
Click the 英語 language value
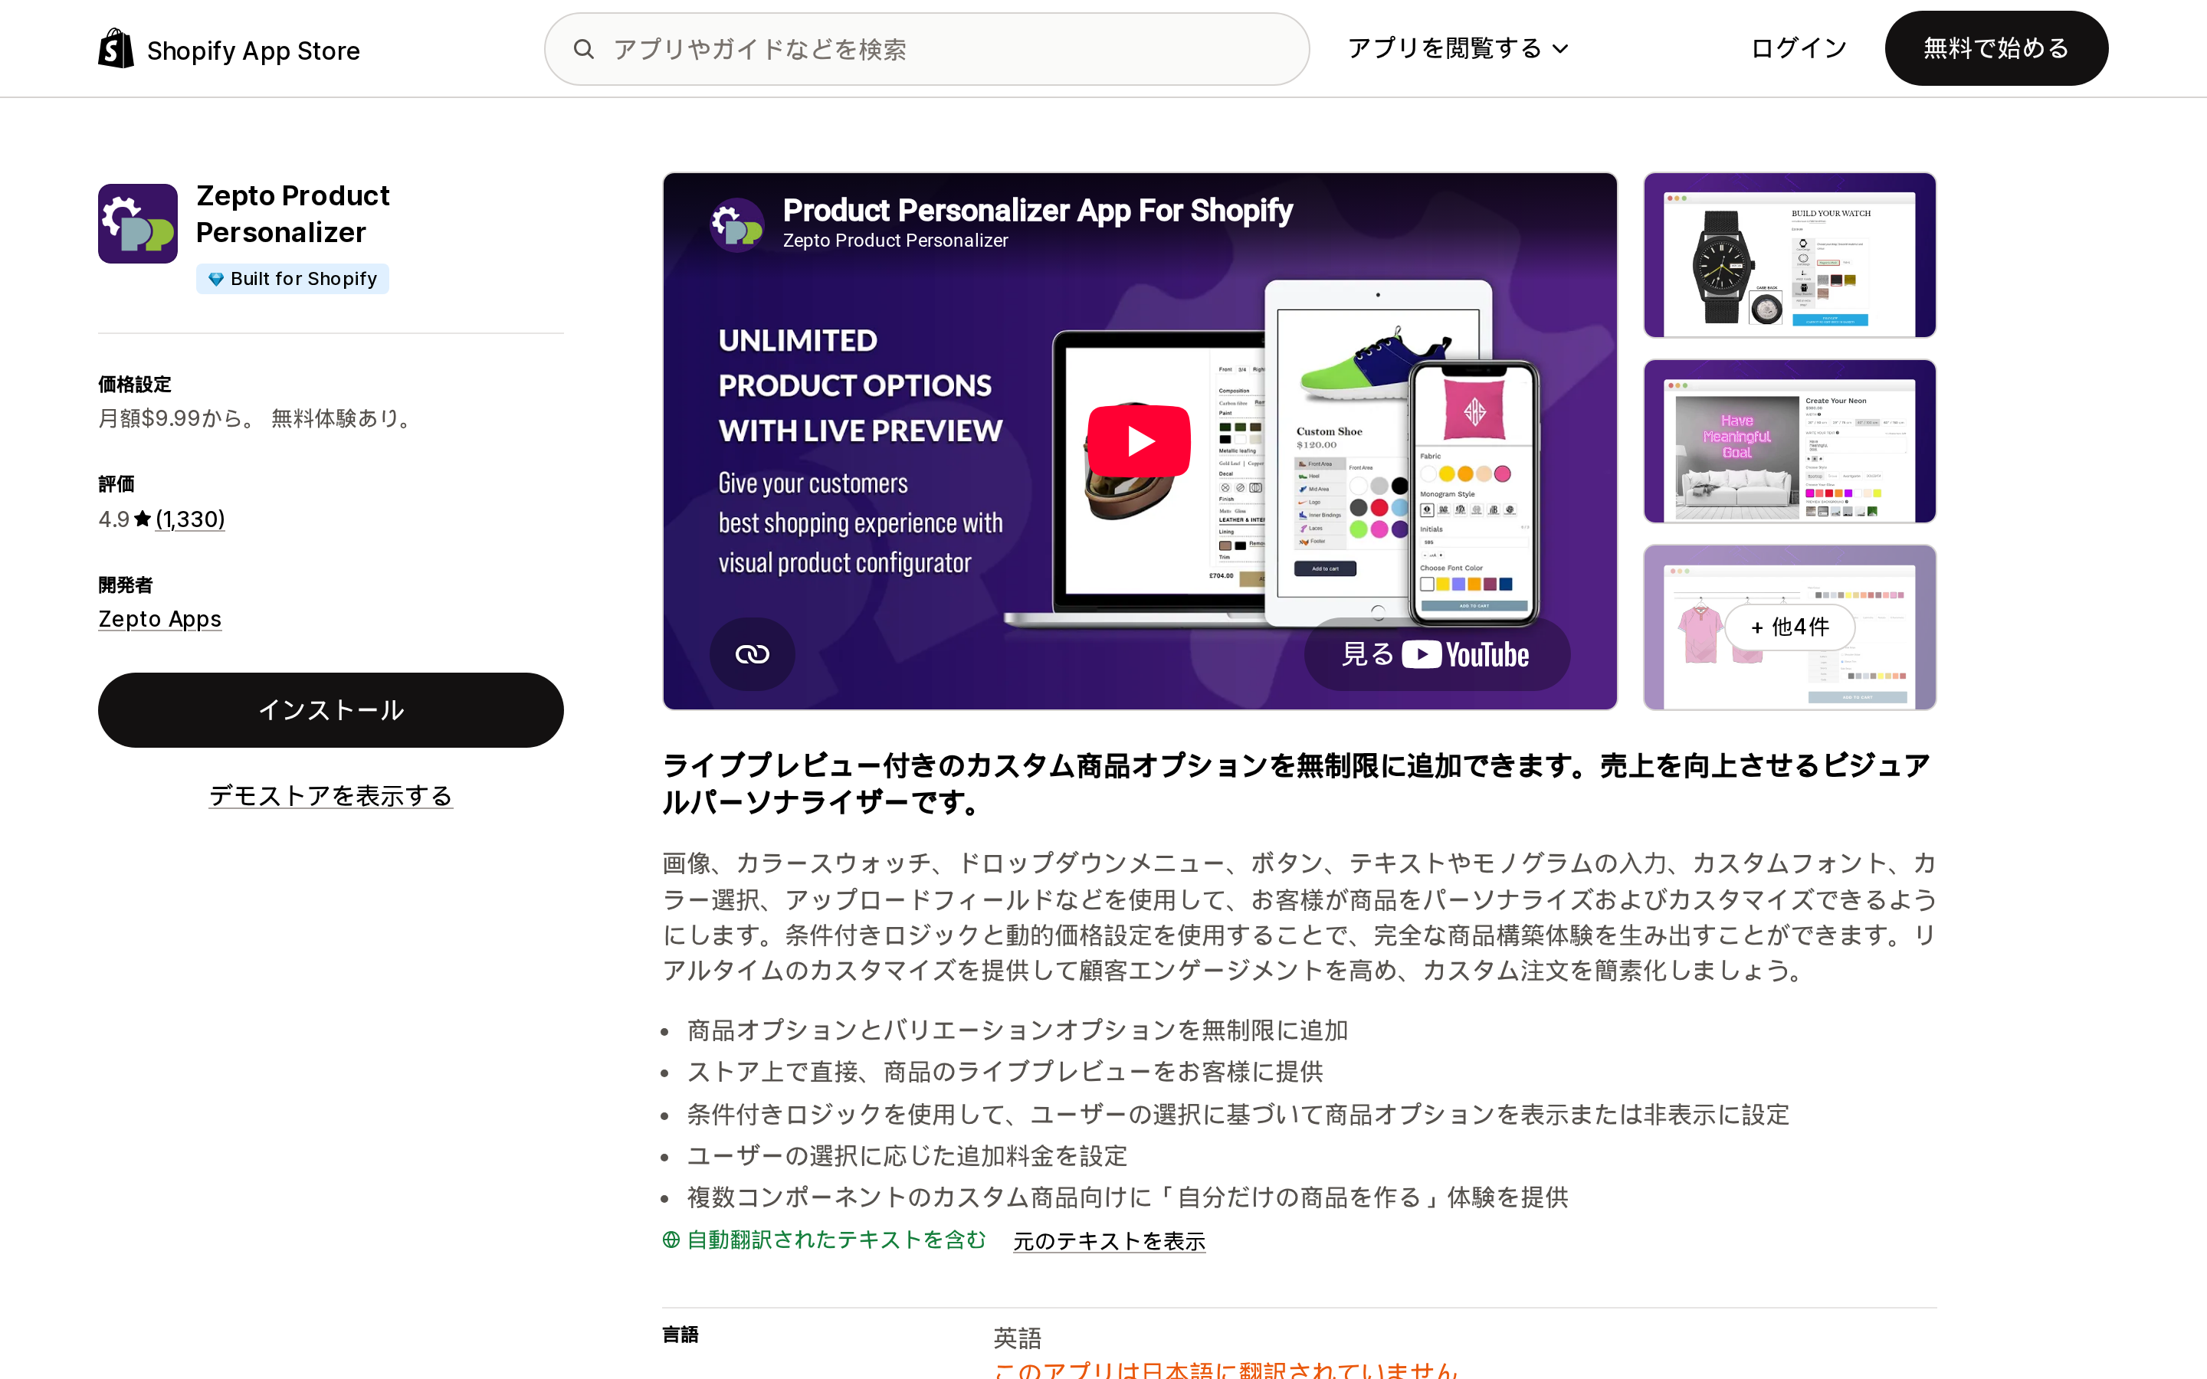1018,1338
